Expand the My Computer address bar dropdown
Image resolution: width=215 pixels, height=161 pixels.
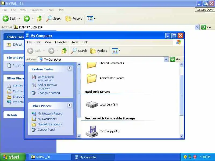166,59
